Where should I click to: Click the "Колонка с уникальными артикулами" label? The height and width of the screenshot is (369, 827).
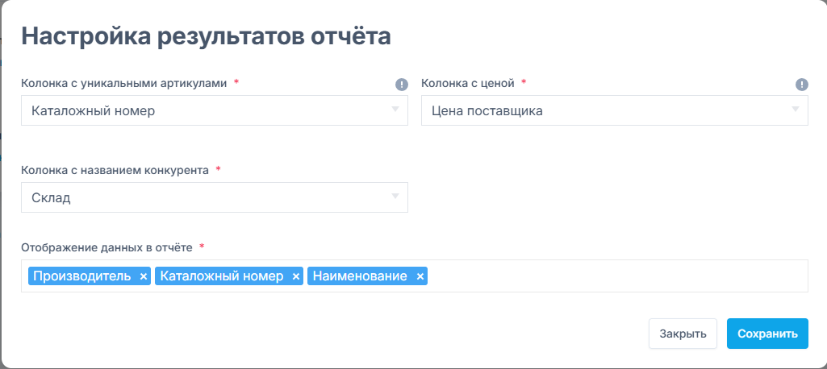[124, 83]
